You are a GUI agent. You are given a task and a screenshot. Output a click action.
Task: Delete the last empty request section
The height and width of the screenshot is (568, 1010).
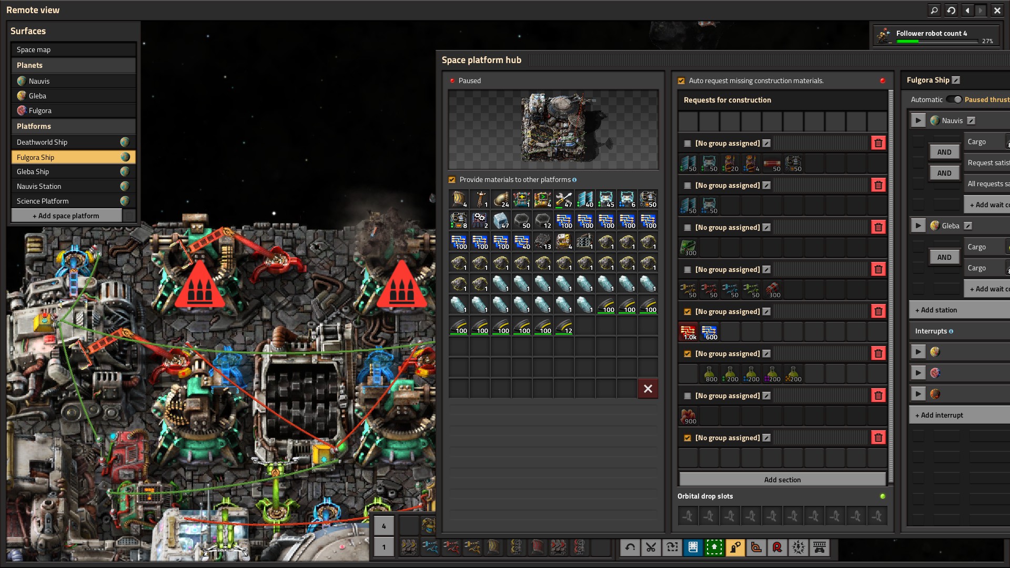coord(878,438)
